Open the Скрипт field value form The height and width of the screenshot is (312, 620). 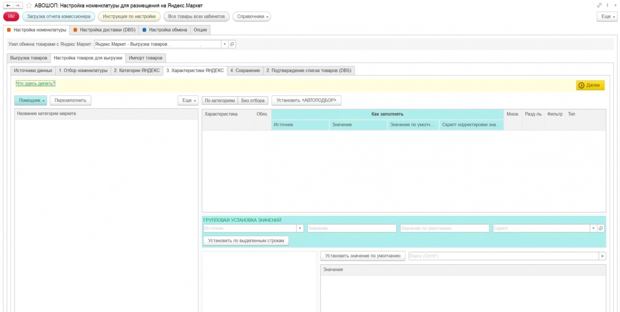pos(601,228)
